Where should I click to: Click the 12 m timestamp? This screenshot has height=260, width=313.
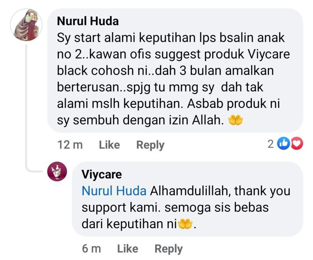[70, 145]
